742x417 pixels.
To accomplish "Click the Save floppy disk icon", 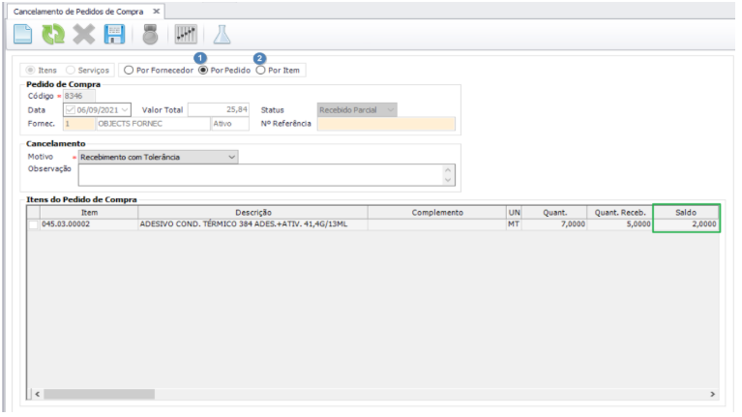I will pyautogui.click(x=114, y=34).
